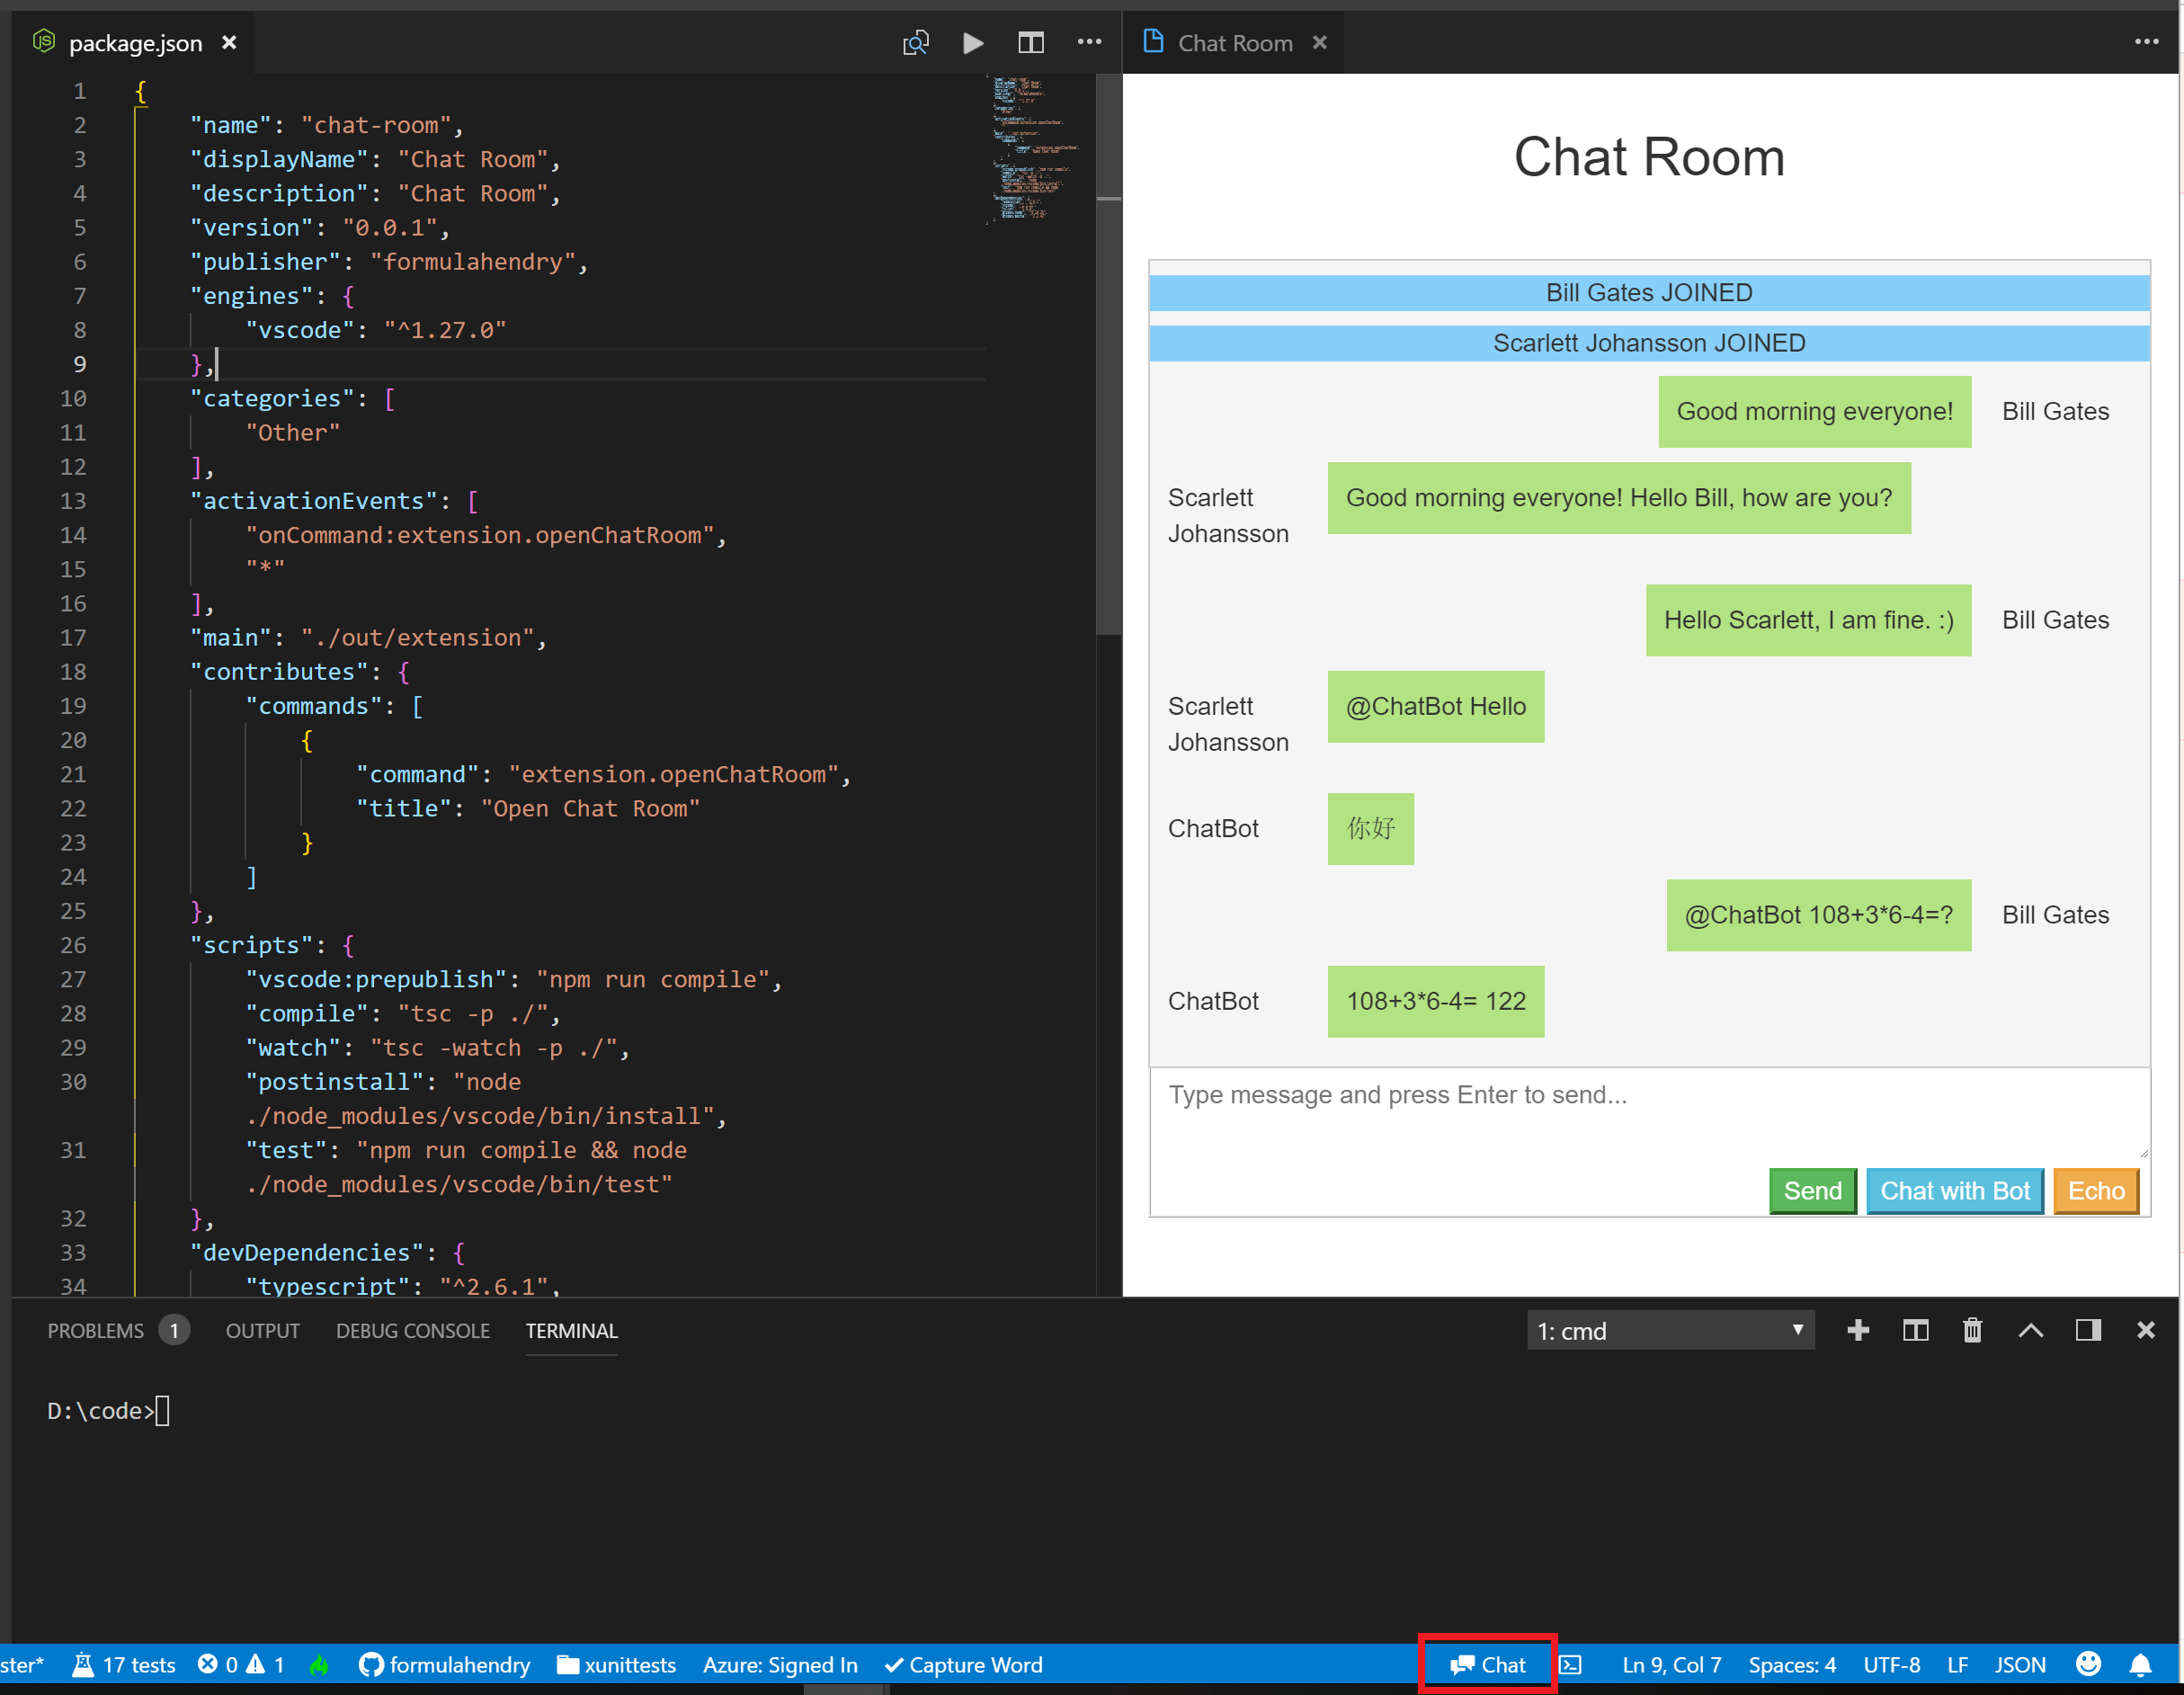This screenshot has width=2184, height=1695.
Task: Open more actions menu for Chat Room panel
Action: [x=2145, y=43]
